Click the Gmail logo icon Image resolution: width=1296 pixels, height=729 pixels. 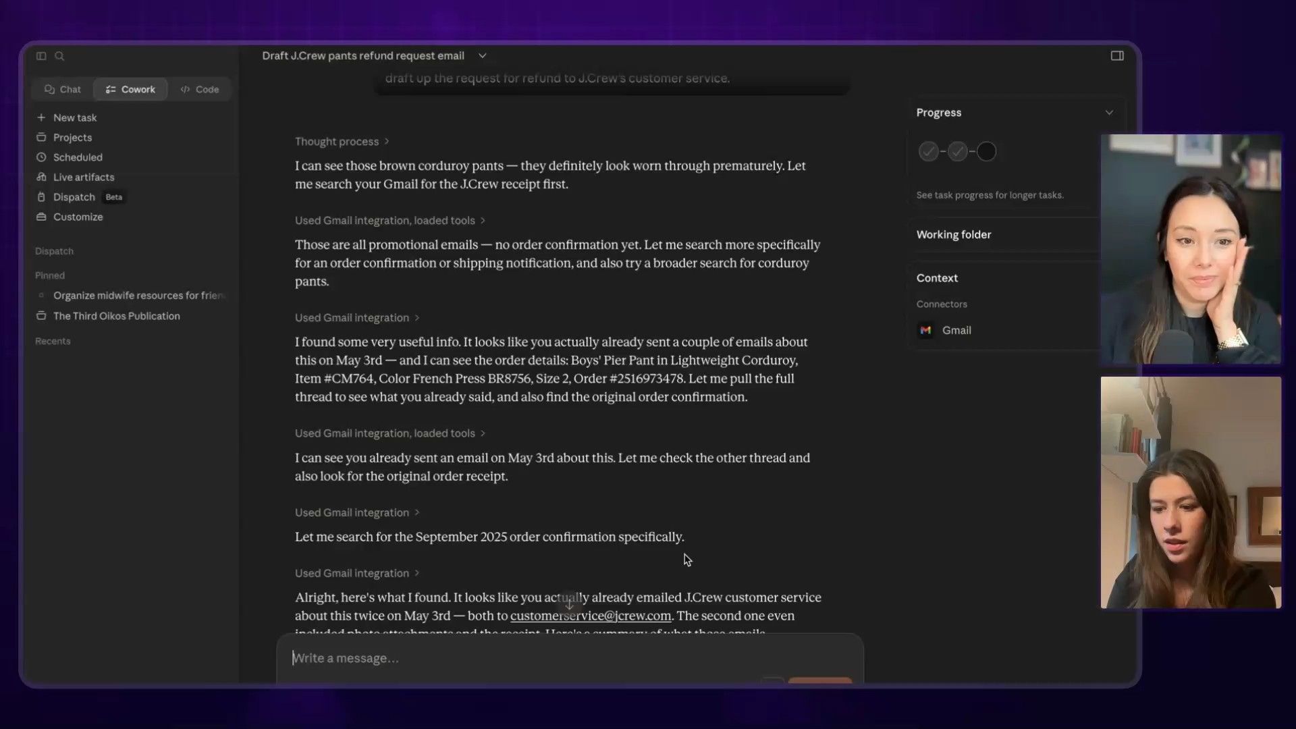coord(925,330)
